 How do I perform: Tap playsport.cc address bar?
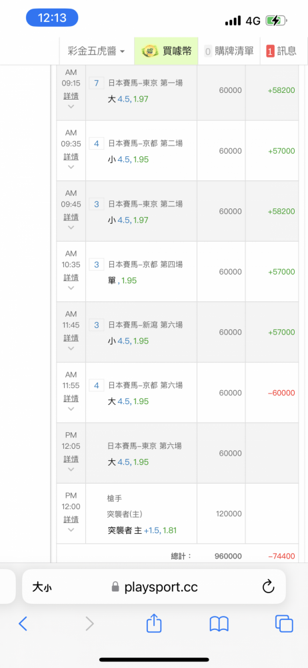click(x=154, y=587)
